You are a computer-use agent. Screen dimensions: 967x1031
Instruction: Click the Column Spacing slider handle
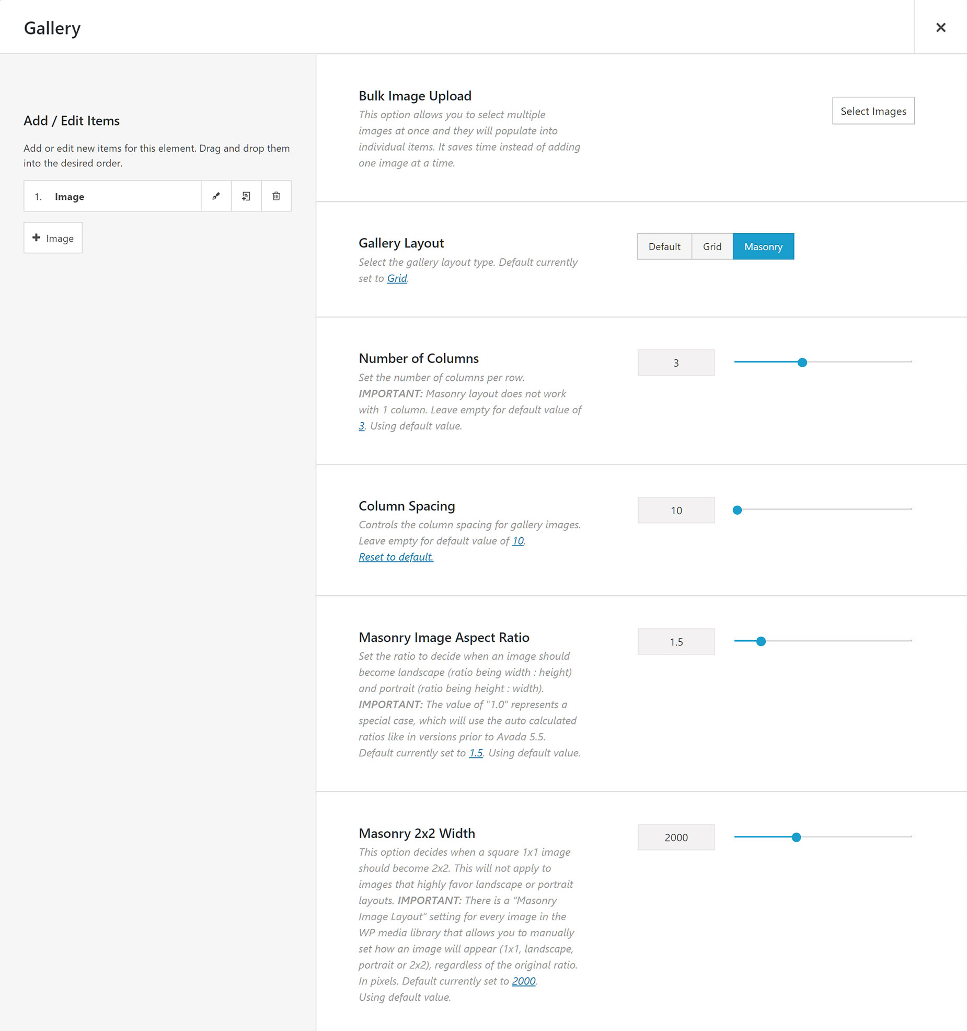[737, 509]
